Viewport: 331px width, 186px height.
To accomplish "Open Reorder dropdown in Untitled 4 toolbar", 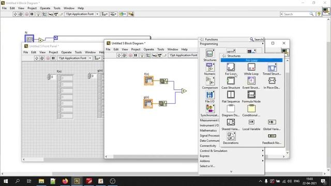I will [123, 14].
